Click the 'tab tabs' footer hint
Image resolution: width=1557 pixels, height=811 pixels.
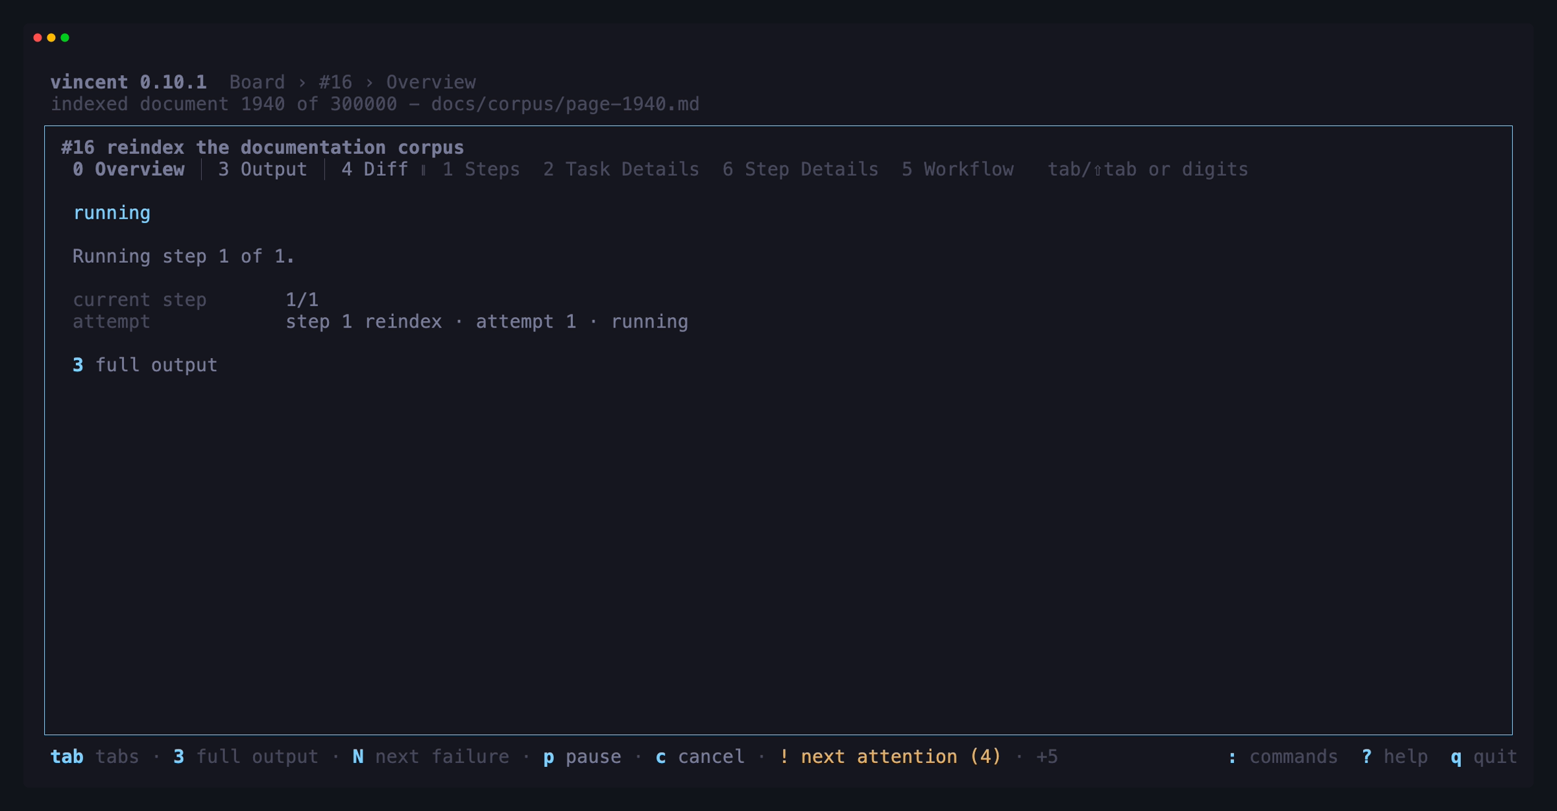[95, 757]
